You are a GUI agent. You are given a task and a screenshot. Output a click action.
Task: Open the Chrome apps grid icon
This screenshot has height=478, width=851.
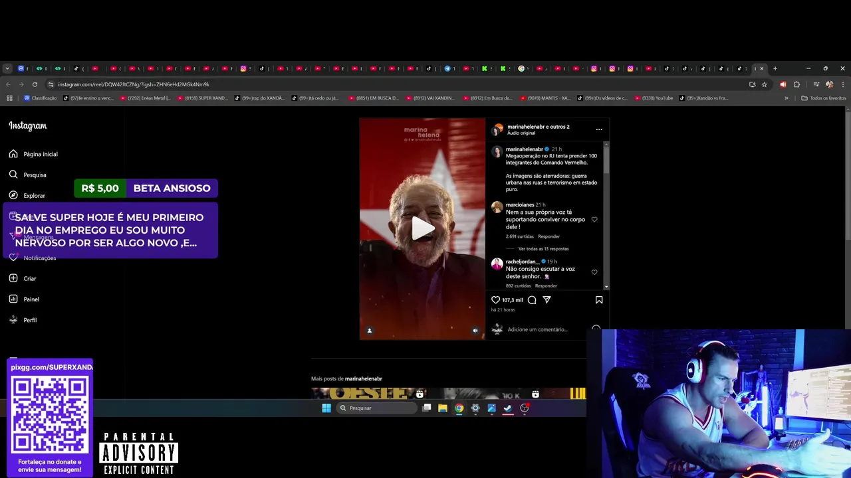tap(9, 98)
